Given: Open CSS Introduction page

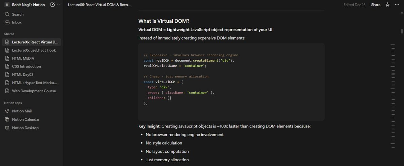Looking at the screenshot, I should pos(31,66).
